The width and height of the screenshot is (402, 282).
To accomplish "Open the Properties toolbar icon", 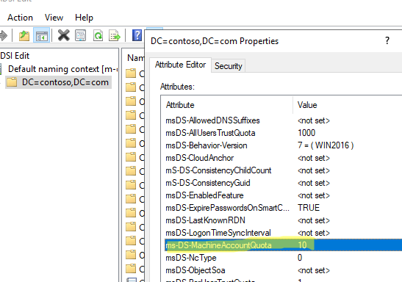I will 81,35.
